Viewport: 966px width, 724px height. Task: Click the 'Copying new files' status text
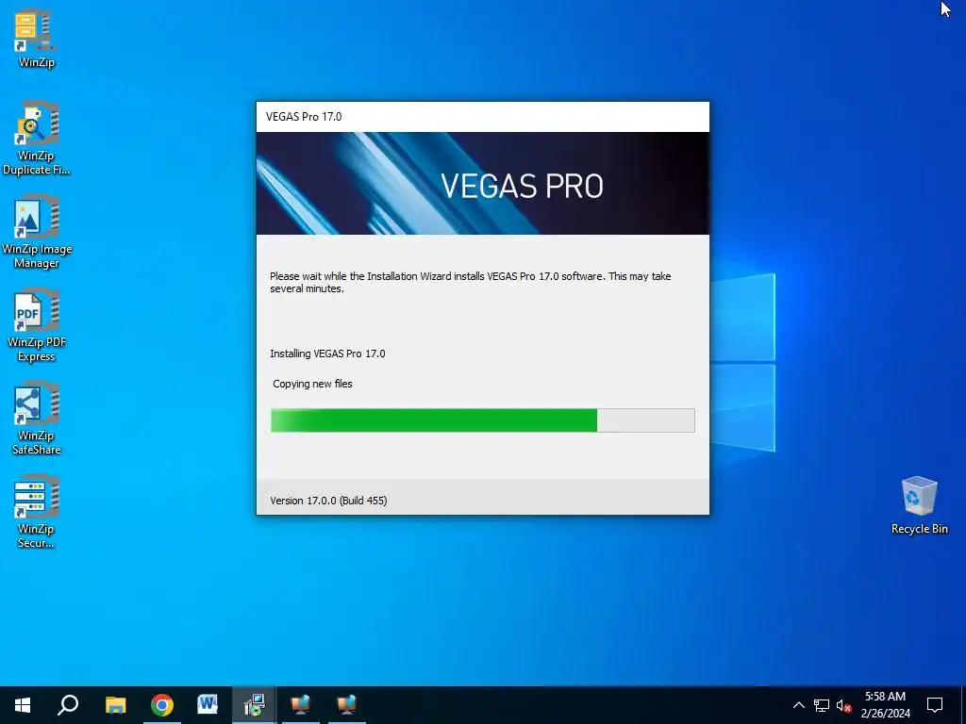point(312,384)
